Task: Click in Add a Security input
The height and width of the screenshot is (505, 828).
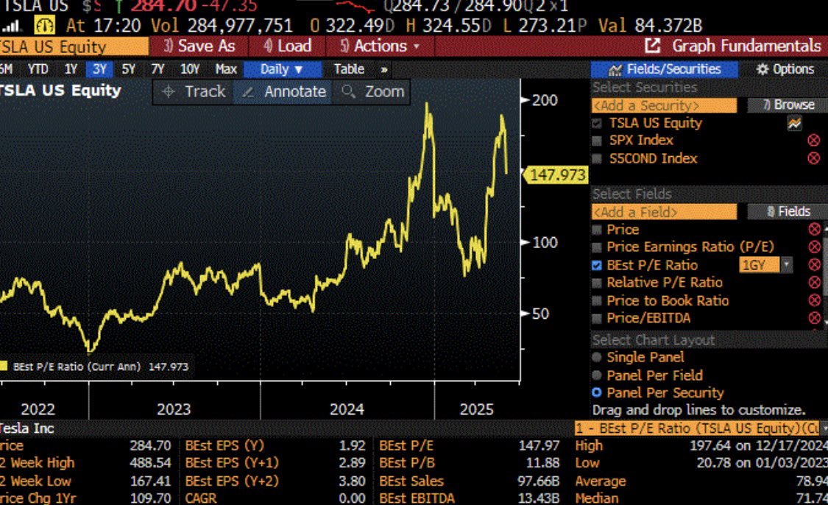Action: 664,106
